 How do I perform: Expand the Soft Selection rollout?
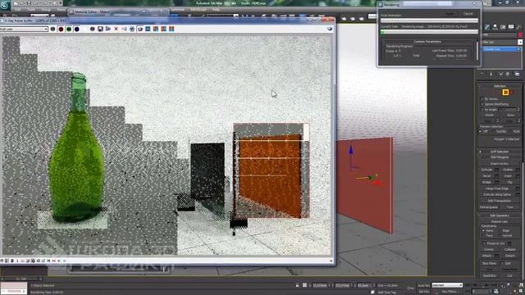click(x=500, y=152)
